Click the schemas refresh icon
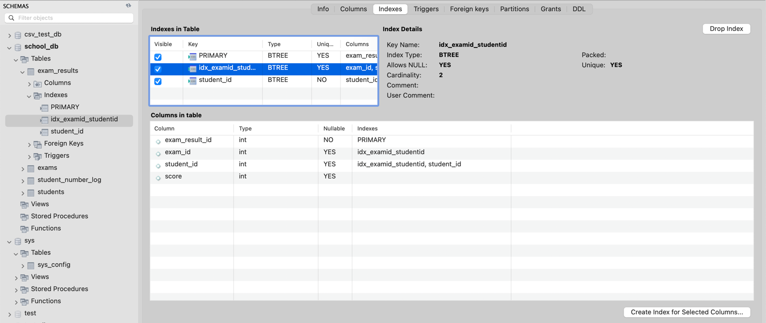The width and height of the screenshot is (766, 323). tap(128, 6)
